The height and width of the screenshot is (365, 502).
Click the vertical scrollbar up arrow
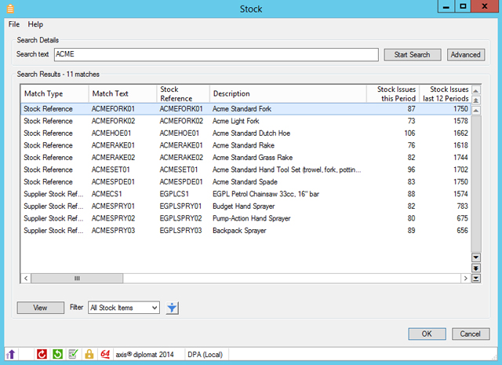(476, 111)
